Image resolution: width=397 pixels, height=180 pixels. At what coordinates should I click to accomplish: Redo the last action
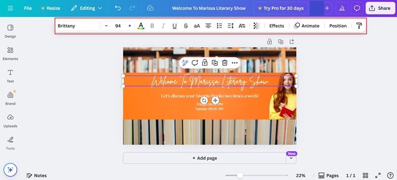tap(132, 8)
